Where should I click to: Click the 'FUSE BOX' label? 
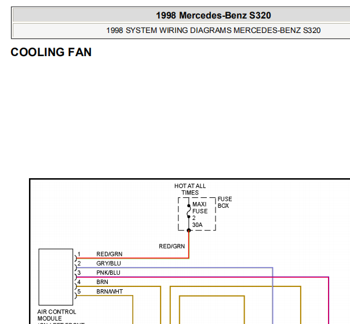tap(225, 203)
